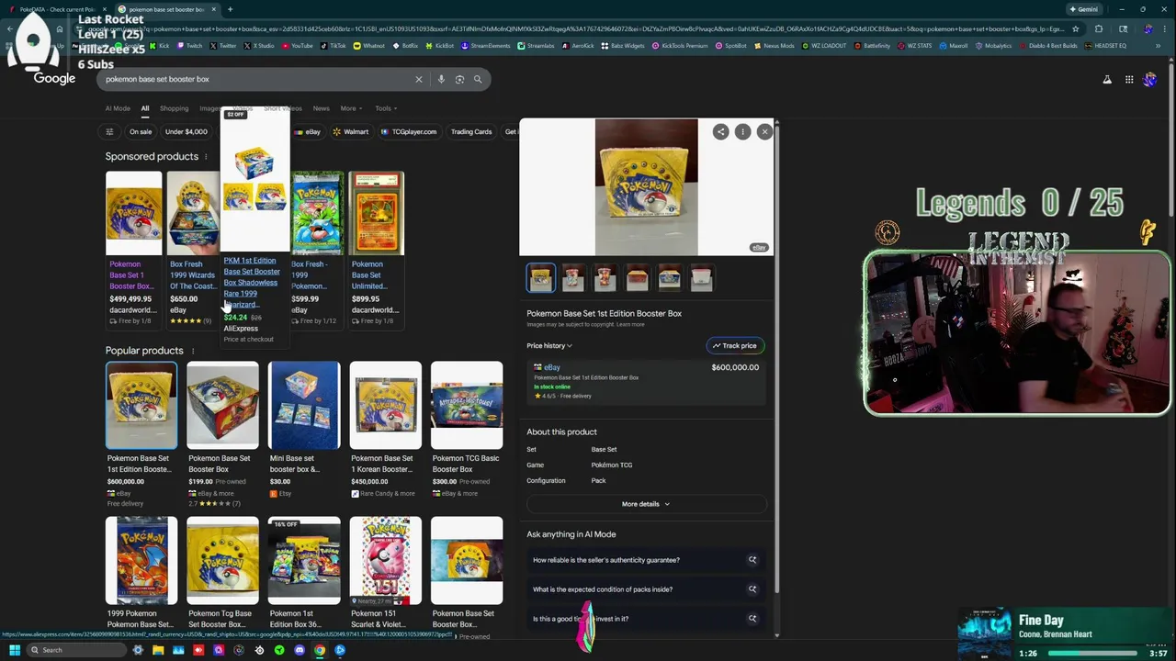Viewport: 1176px width, 661px height.
Task: Open Pokemon Base Set Booster Box $199.00 card
Action: click(222, 433)
